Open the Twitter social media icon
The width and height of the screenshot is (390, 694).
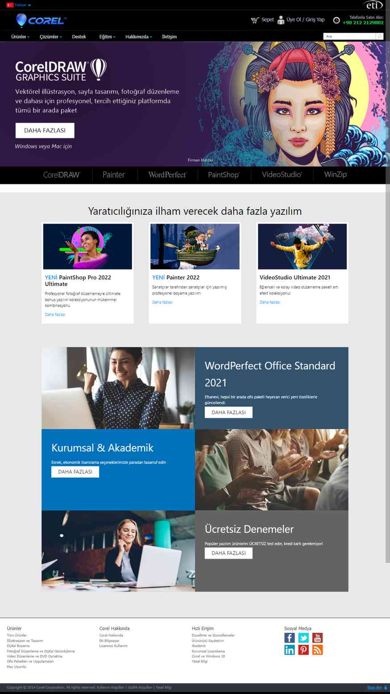[303, 638]
